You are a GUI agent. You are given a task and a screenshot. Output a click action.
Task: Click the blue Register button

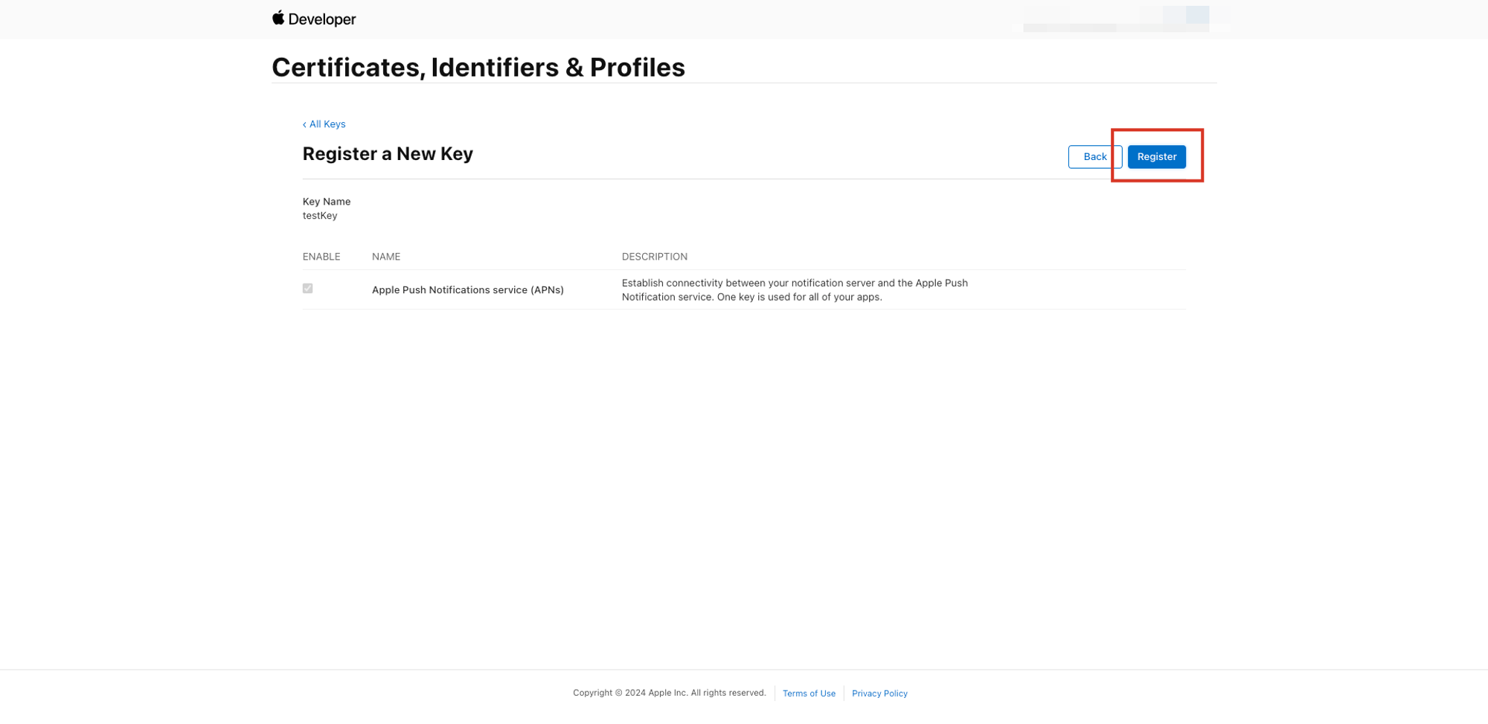[x=1157, y=157]
